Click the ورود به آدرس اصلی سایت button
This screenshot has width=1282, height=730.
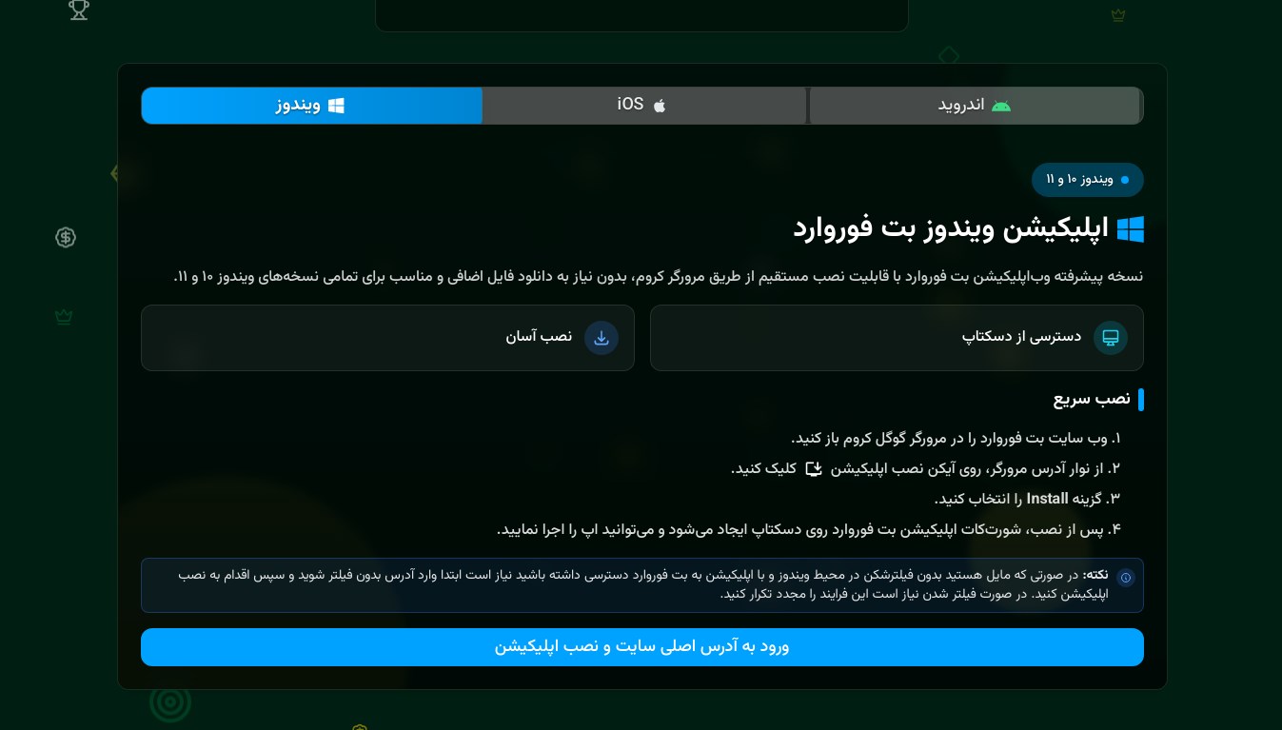[x=642, y=647]
